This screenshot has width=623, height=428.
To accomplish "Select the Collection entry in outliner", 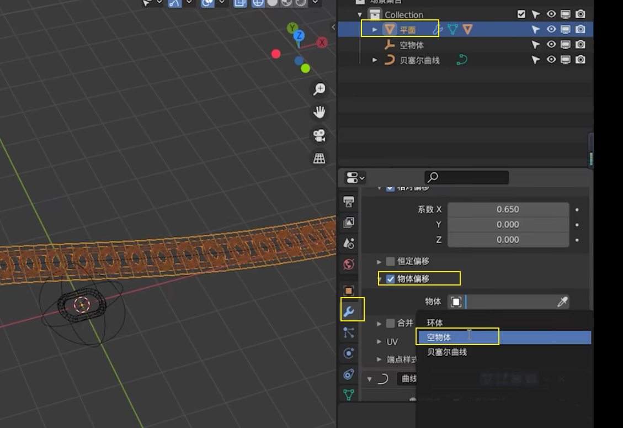I will click(404, 15).
